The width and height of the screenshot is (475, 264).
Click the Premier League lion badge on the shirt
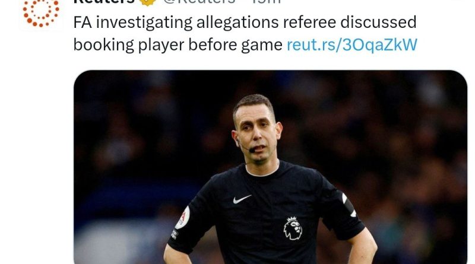(x=293, y=228)
